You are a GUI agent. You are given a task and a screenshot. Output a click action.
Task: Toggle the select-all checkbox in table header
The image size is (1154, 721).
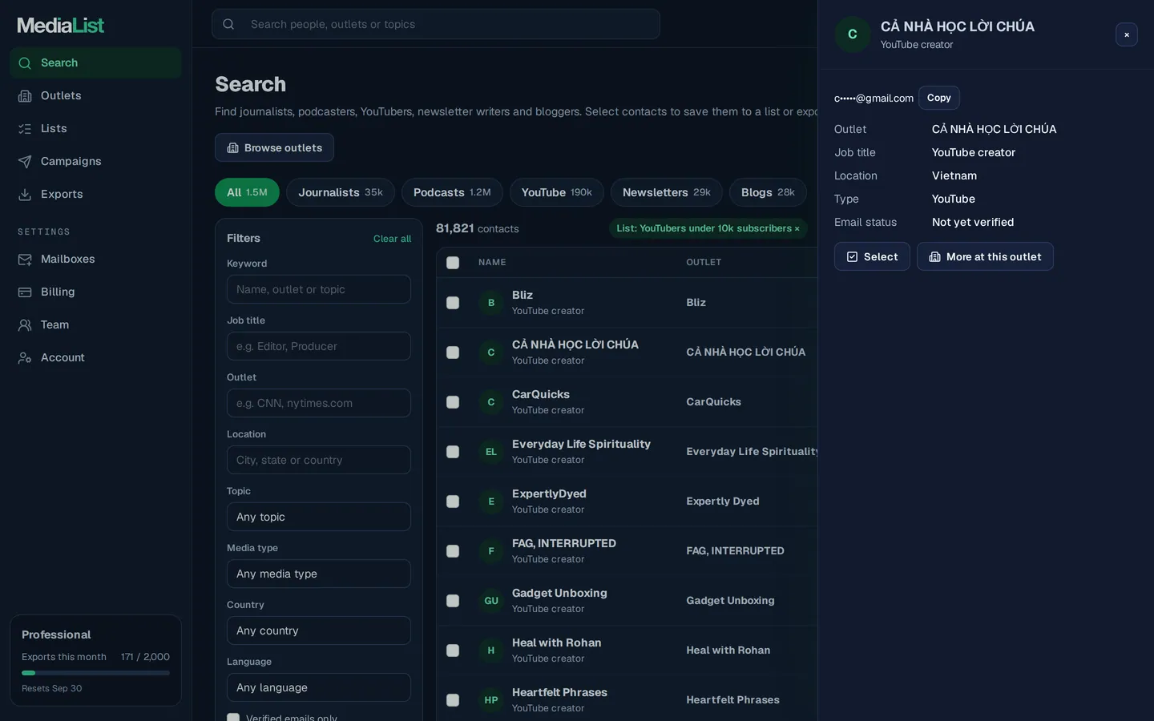pos(453,263)
